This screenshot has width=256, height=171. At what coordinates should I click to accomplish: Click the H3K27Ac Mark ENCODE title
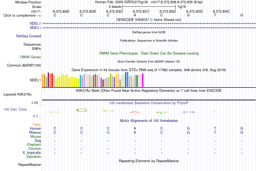pos(149,91)
